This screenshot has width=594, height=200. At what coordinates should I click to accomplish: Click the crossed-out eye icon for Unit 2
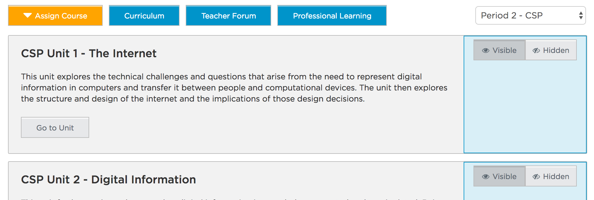pos(536,177)
